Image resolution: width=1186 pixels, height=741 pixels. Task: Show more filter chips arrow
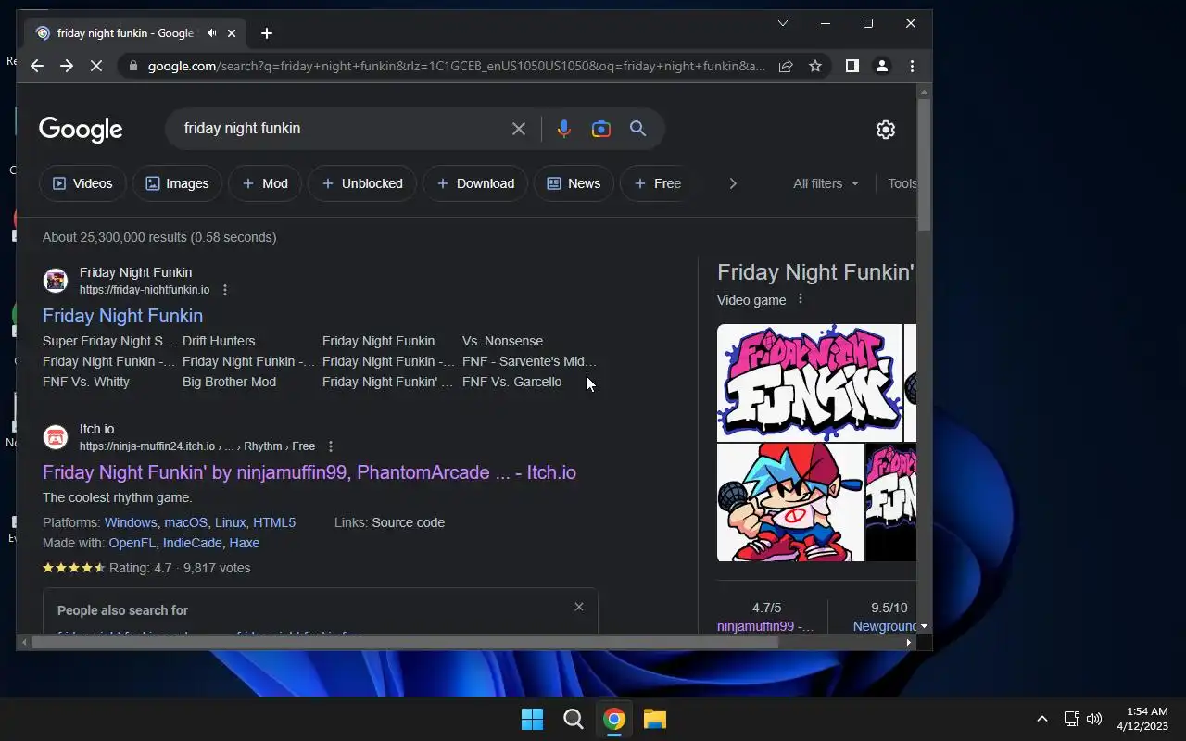[x=733, y=183]
